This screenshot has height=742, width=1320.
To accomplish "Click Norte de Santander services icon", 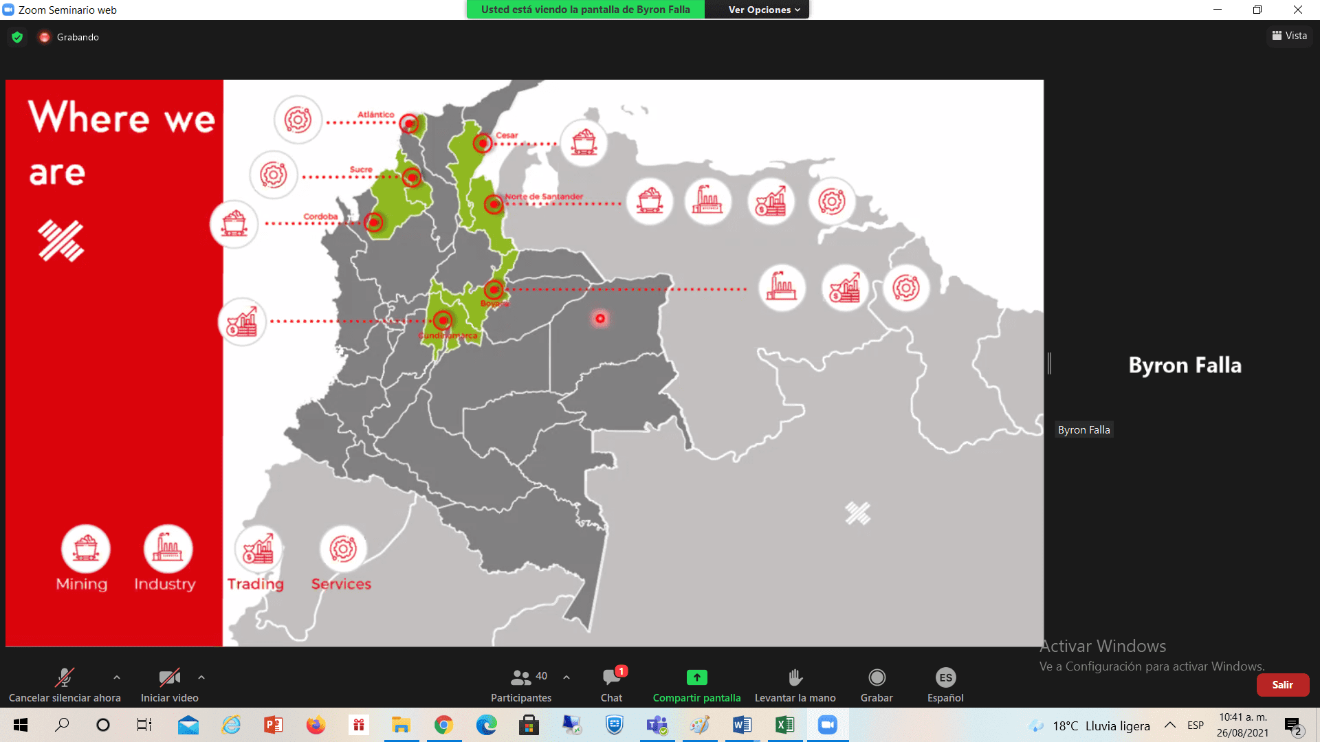I will point(831,201).
